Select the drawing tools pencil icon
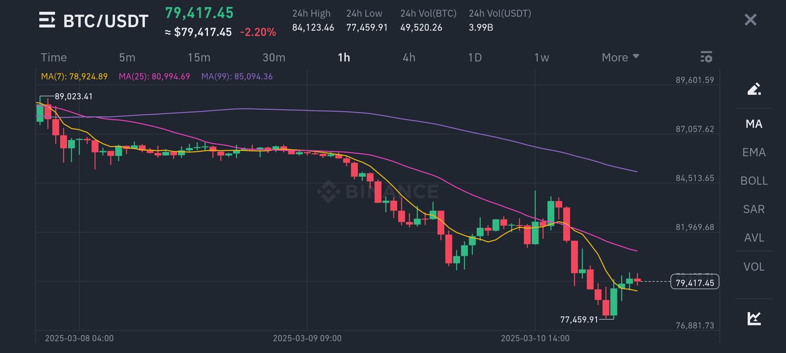Viewport: 786px width, 353px height. (754, 89)
